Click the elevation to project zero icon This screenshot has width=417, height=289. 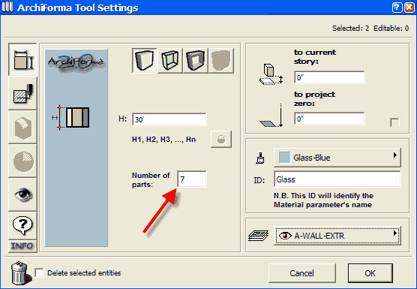[271, 116]
